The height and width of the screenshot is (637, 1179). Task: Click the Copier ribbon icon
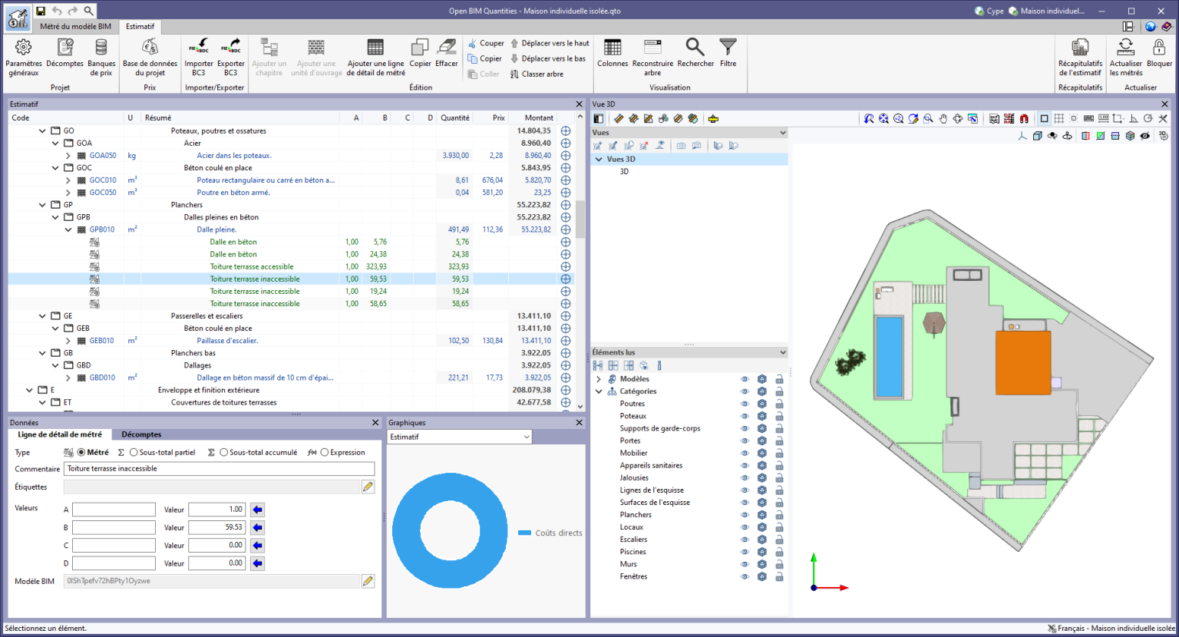420,53
